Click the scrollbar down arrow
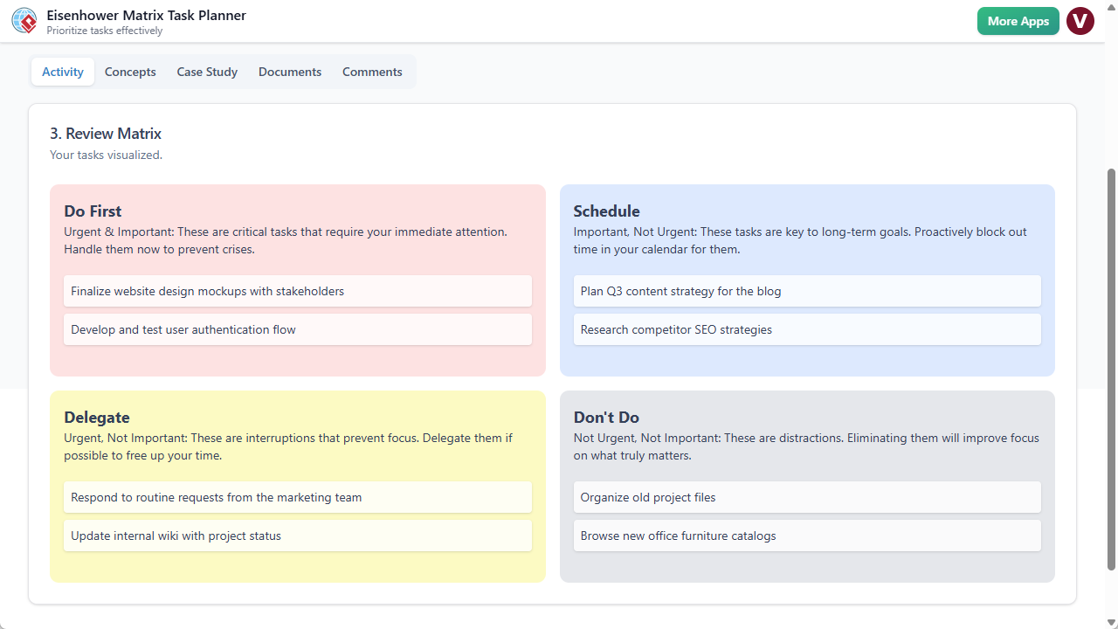This screenshot has height=629, width=1118. coord(1111,622)
